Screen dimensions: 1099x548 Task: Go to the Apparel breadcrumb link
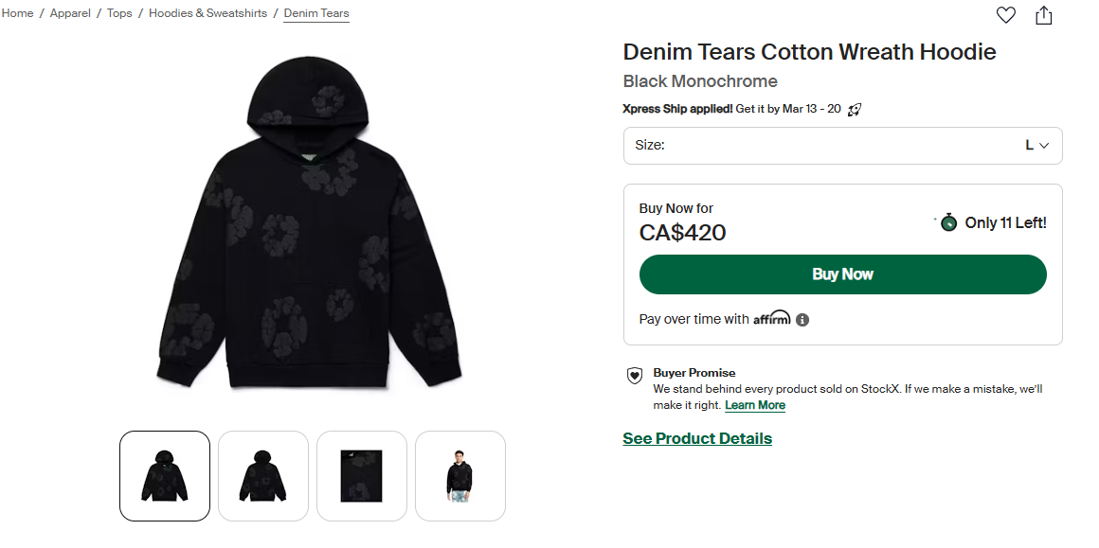point(70,13)
